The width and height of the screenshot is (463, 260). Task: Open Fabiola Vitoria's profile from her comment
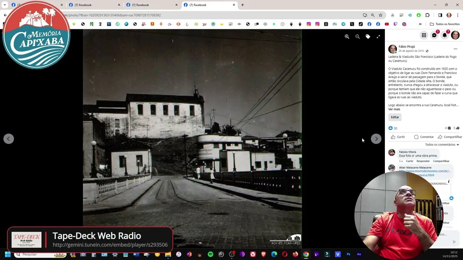(x=408, y=152)
